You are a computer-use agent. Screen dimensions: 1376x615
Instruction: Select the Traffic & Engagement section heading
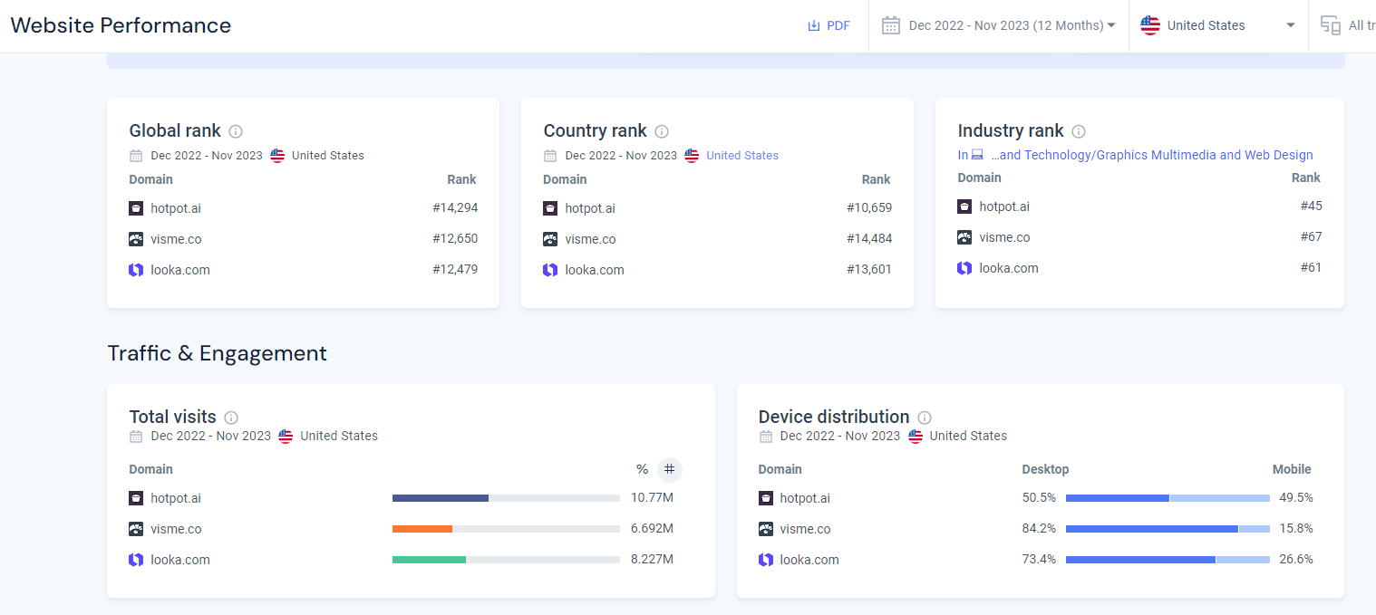[x=218, y=353]
